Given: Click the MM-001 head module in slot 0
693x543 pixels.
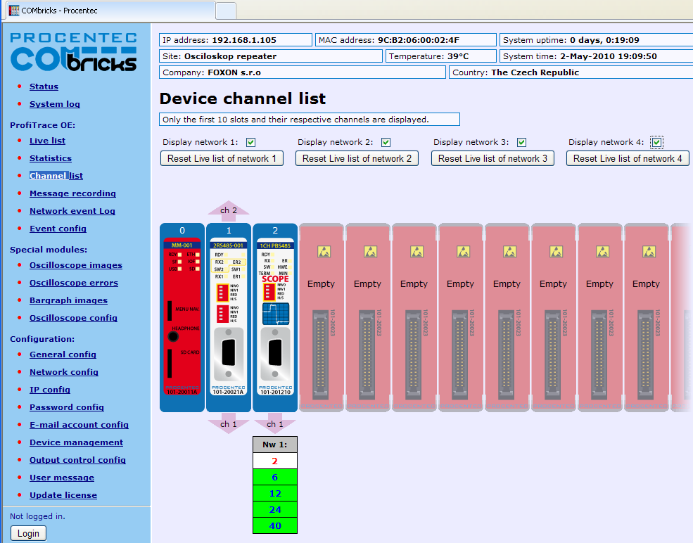Looking at the screenshot, I should tap(182, 317).
